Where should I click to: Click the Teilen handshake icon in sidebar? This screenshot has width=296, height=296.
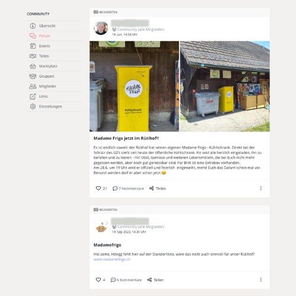coord(33,56)
